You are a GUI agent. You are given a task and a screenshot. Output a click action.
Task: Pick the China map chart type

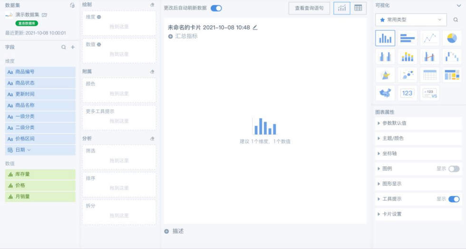[x=385, y=93]
